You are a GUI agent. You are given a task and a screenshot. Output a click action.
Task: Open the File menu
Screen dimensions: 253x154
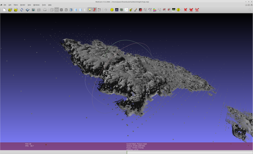coord(5,5)
